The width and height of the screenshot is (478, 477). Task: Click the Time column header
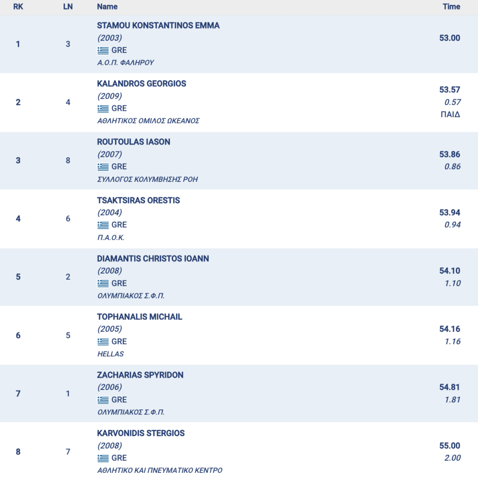[x=451, y=7]
